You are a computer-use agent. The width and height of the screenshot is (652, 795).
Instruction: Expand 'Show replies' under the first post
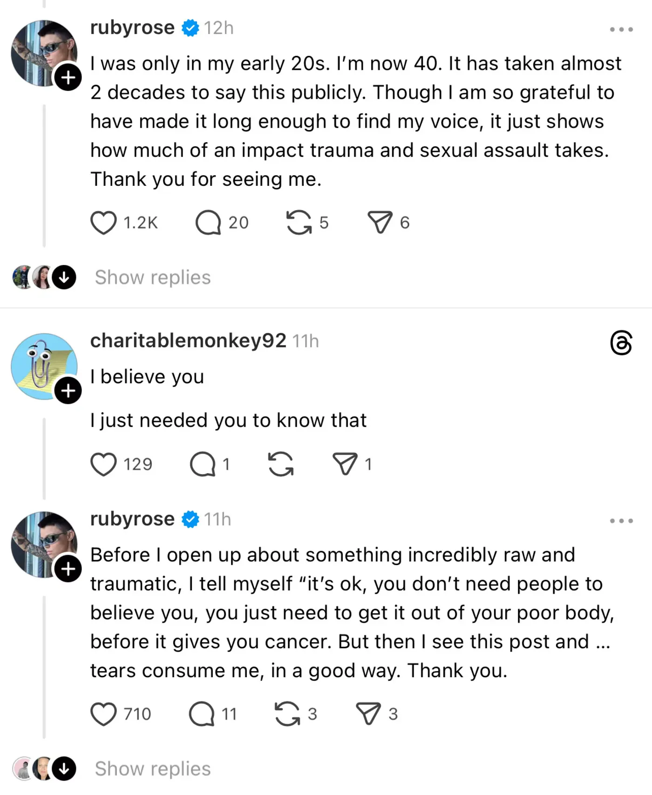(153, 278)
